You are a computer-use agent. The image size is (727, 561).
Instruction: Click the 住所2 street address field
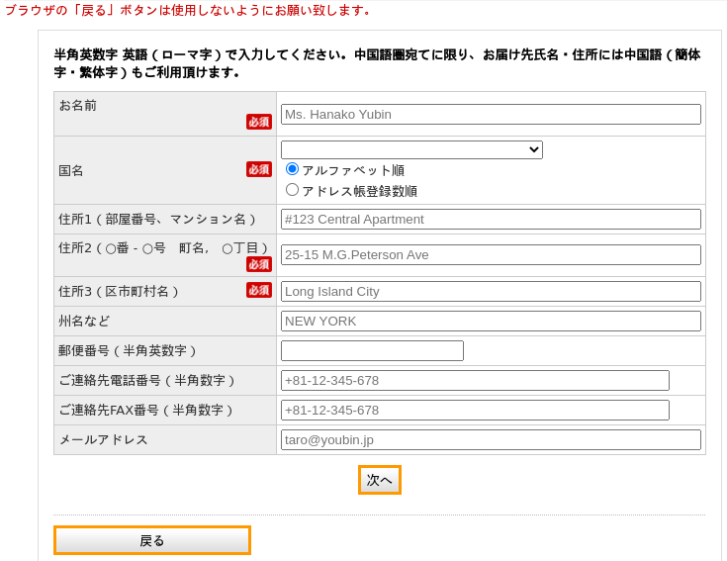click(x=491, y=255)
